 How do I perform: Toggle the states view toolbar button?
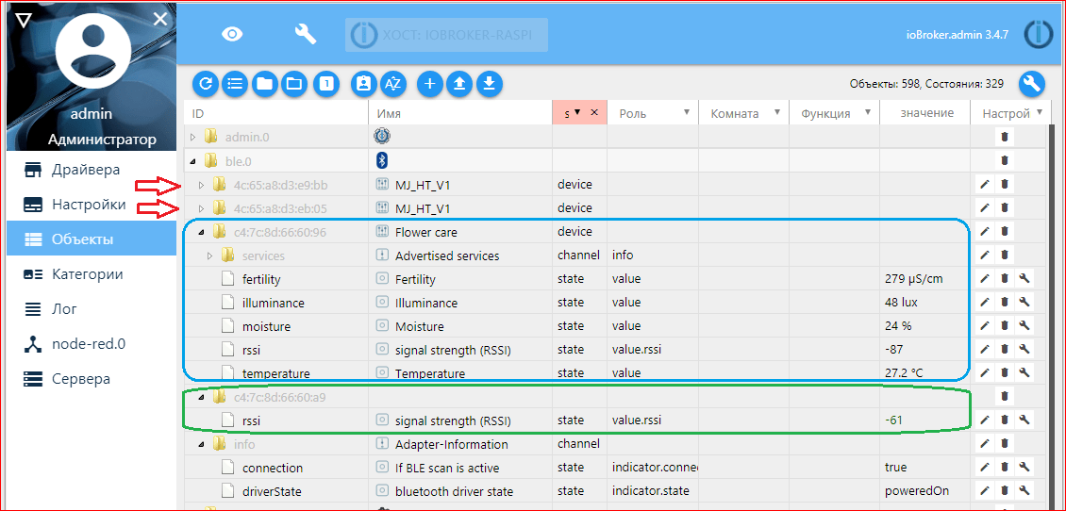pos(364,84)
